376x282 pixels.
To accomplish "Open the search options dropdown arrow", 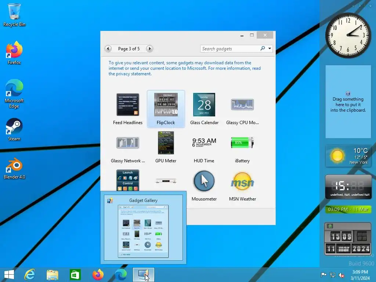I will [x=270, y=49].
